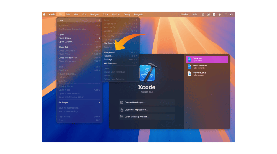The width and height of the screenshot is (277, 154).
Task: Open the Integrate menu
Action: (138, 14)
